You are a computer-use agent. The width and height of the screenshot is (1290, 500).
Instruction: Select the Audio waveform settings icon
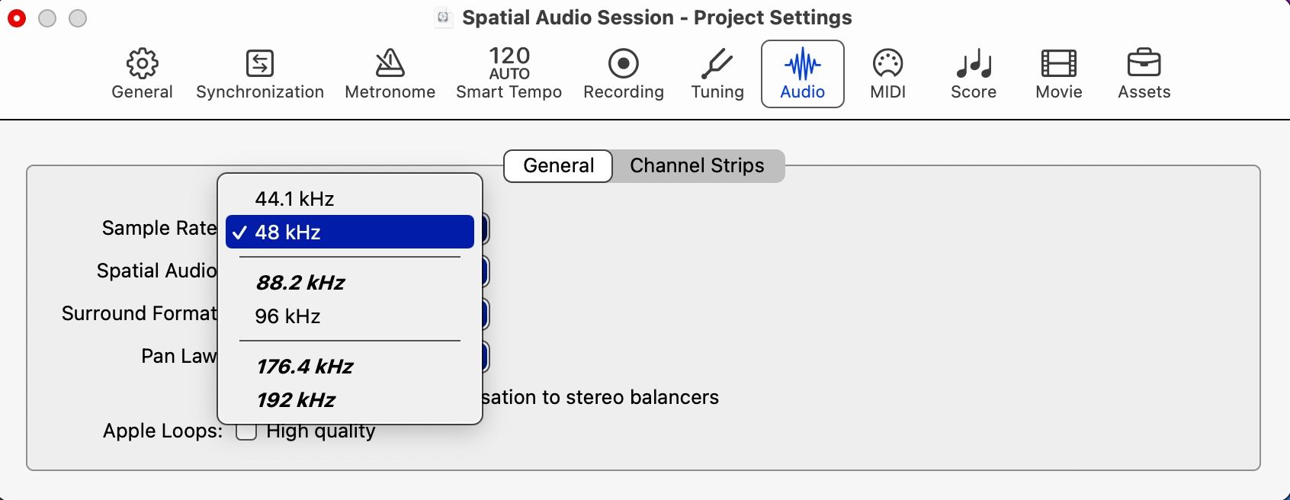pyautogui.click(x=802, y=72)
